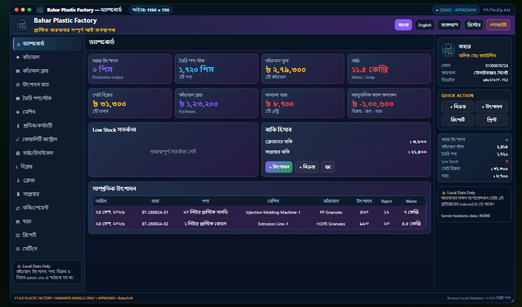Click the factory avatar icon beside বাহার
The width and height of the screenshot is (522, 307).
pos(448,50)
